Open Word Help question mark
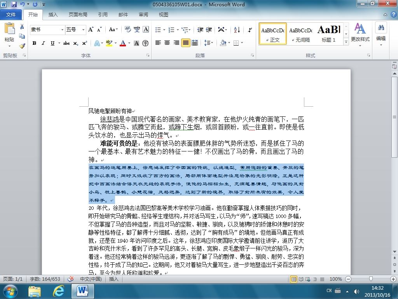This screenshot has width=398, height=299. [x=393, y=15]
